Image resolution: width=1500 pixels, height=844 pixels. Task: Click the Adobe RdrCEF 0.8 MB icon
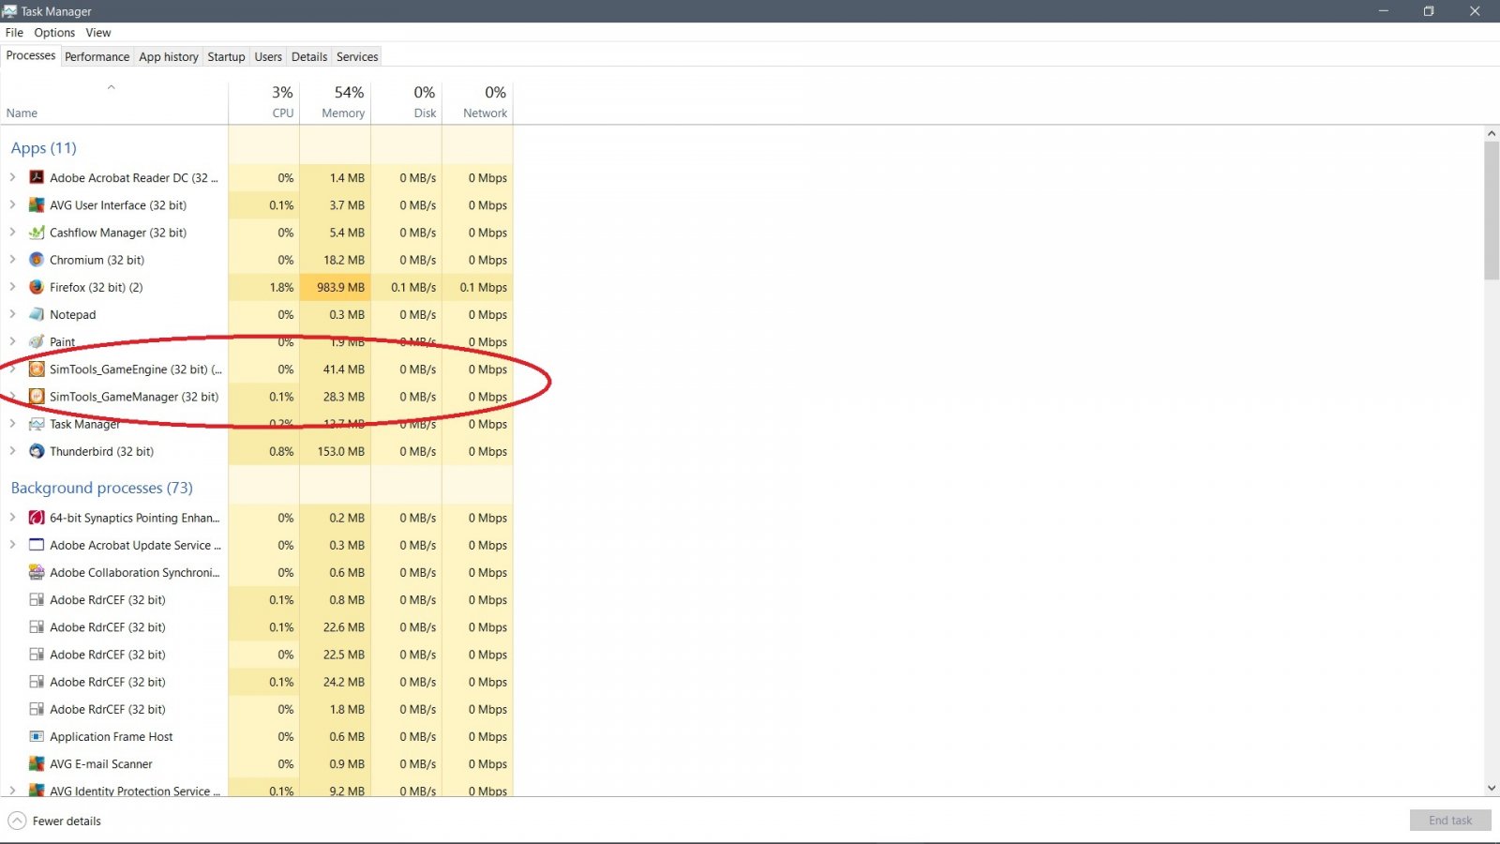pos(37,599)
